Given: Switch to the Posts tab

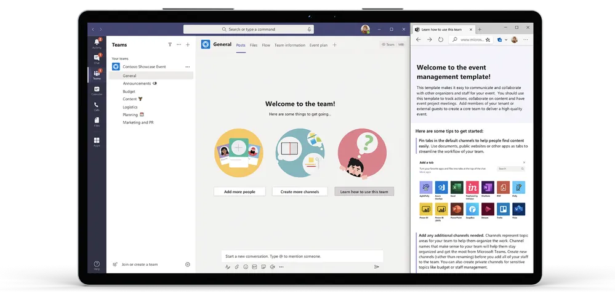Looking at the screenshot, I should tap(241, 45).
